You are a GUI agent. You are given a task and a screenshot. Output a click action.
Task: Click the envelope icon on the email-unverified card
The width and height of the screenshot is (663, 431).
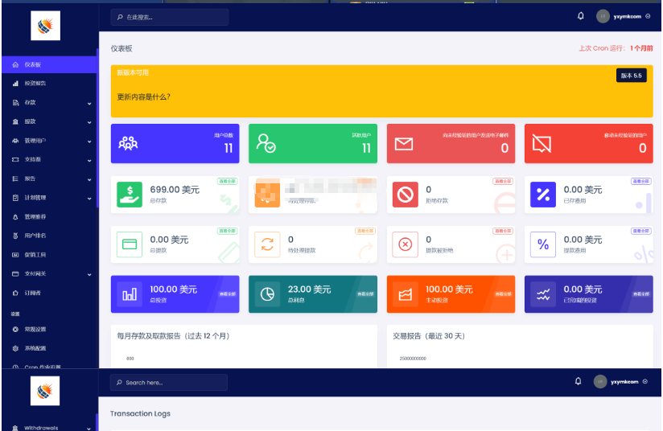pos(404,144)
